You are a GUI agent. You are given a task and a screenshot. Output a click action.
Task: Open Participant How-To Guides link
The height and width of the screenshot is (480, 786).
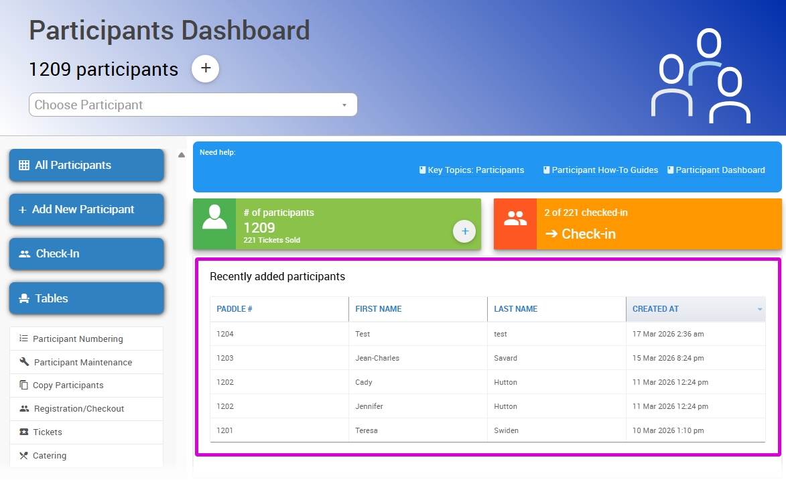pos(600,170)
